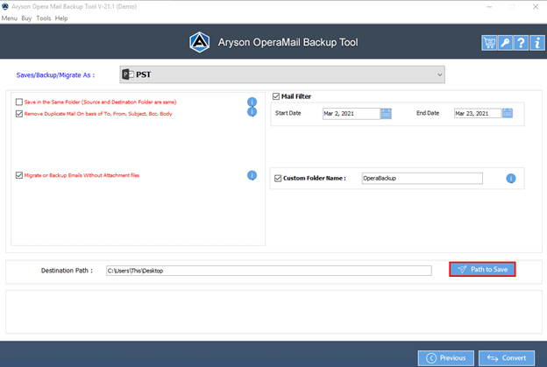Open the Buy menu
This screenshot has height=367, width=547.
[26, 18]
